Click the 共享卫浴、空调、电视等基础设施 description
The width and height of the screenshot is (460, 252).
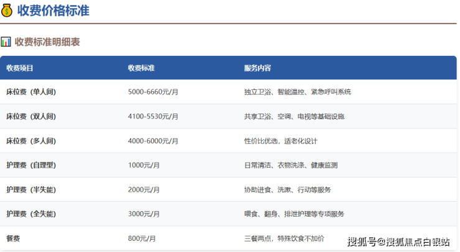[294, 116]
